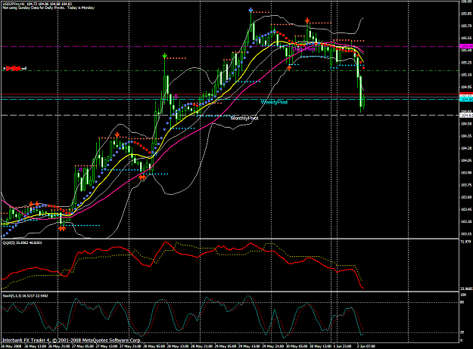Screen dimensions: 473x349
Task: Click the cyan 104.80 price tag
Action: point(466,100)
